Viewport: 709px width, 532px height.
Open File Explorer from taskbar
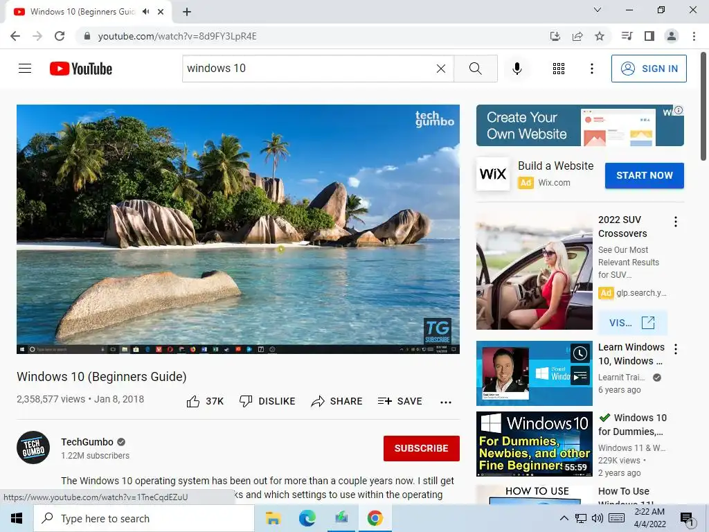[273, 518]
